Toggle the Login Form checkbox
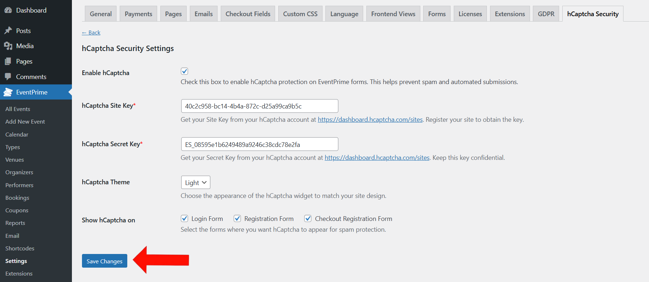 tap(184, 218)
